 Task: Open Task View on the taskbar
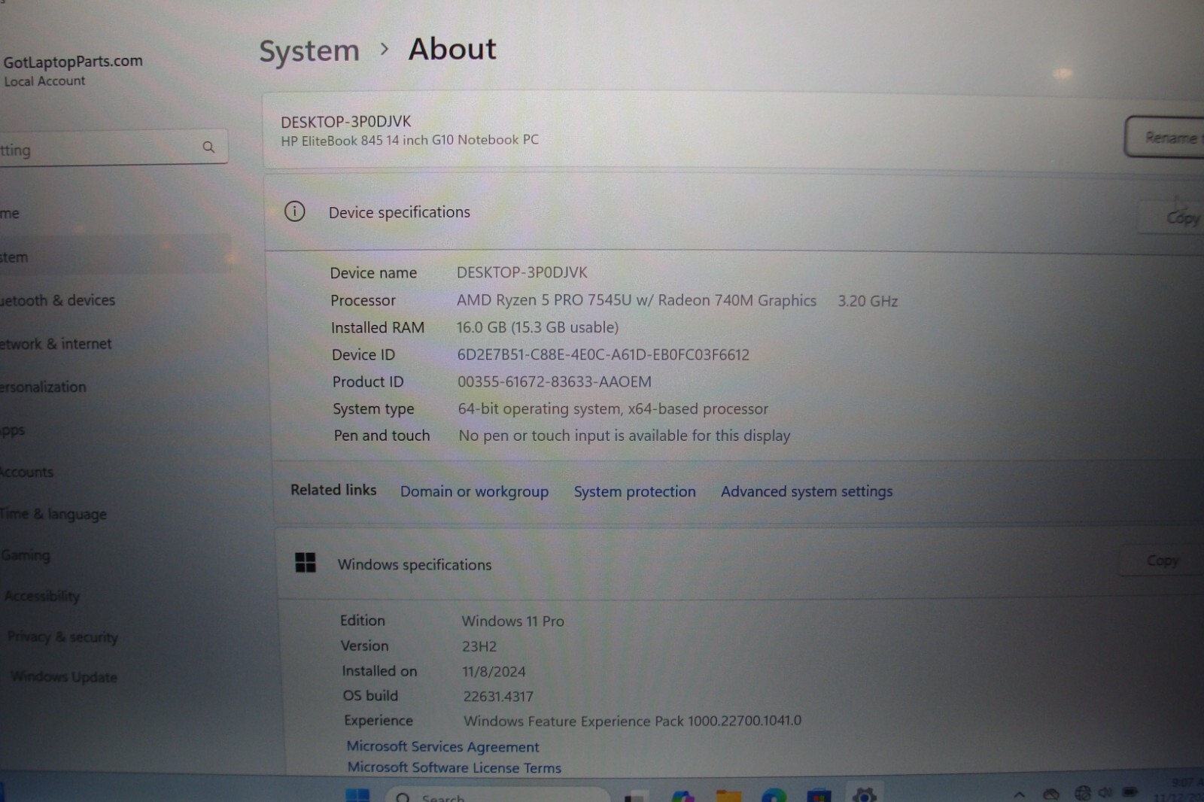coord(637,797)
